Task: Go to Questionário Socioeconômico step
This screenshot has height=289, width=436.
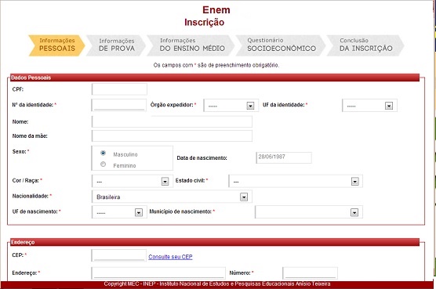Action: [281, 45]
